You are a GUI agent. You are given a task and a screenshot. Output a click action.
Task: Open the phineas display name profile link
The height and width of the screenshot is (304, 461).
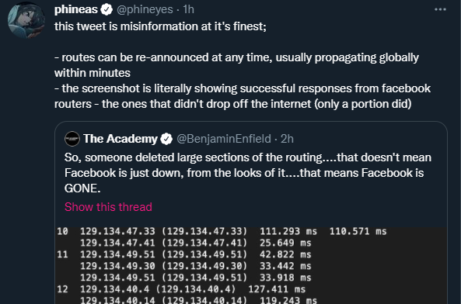click(x=76, y=9)
